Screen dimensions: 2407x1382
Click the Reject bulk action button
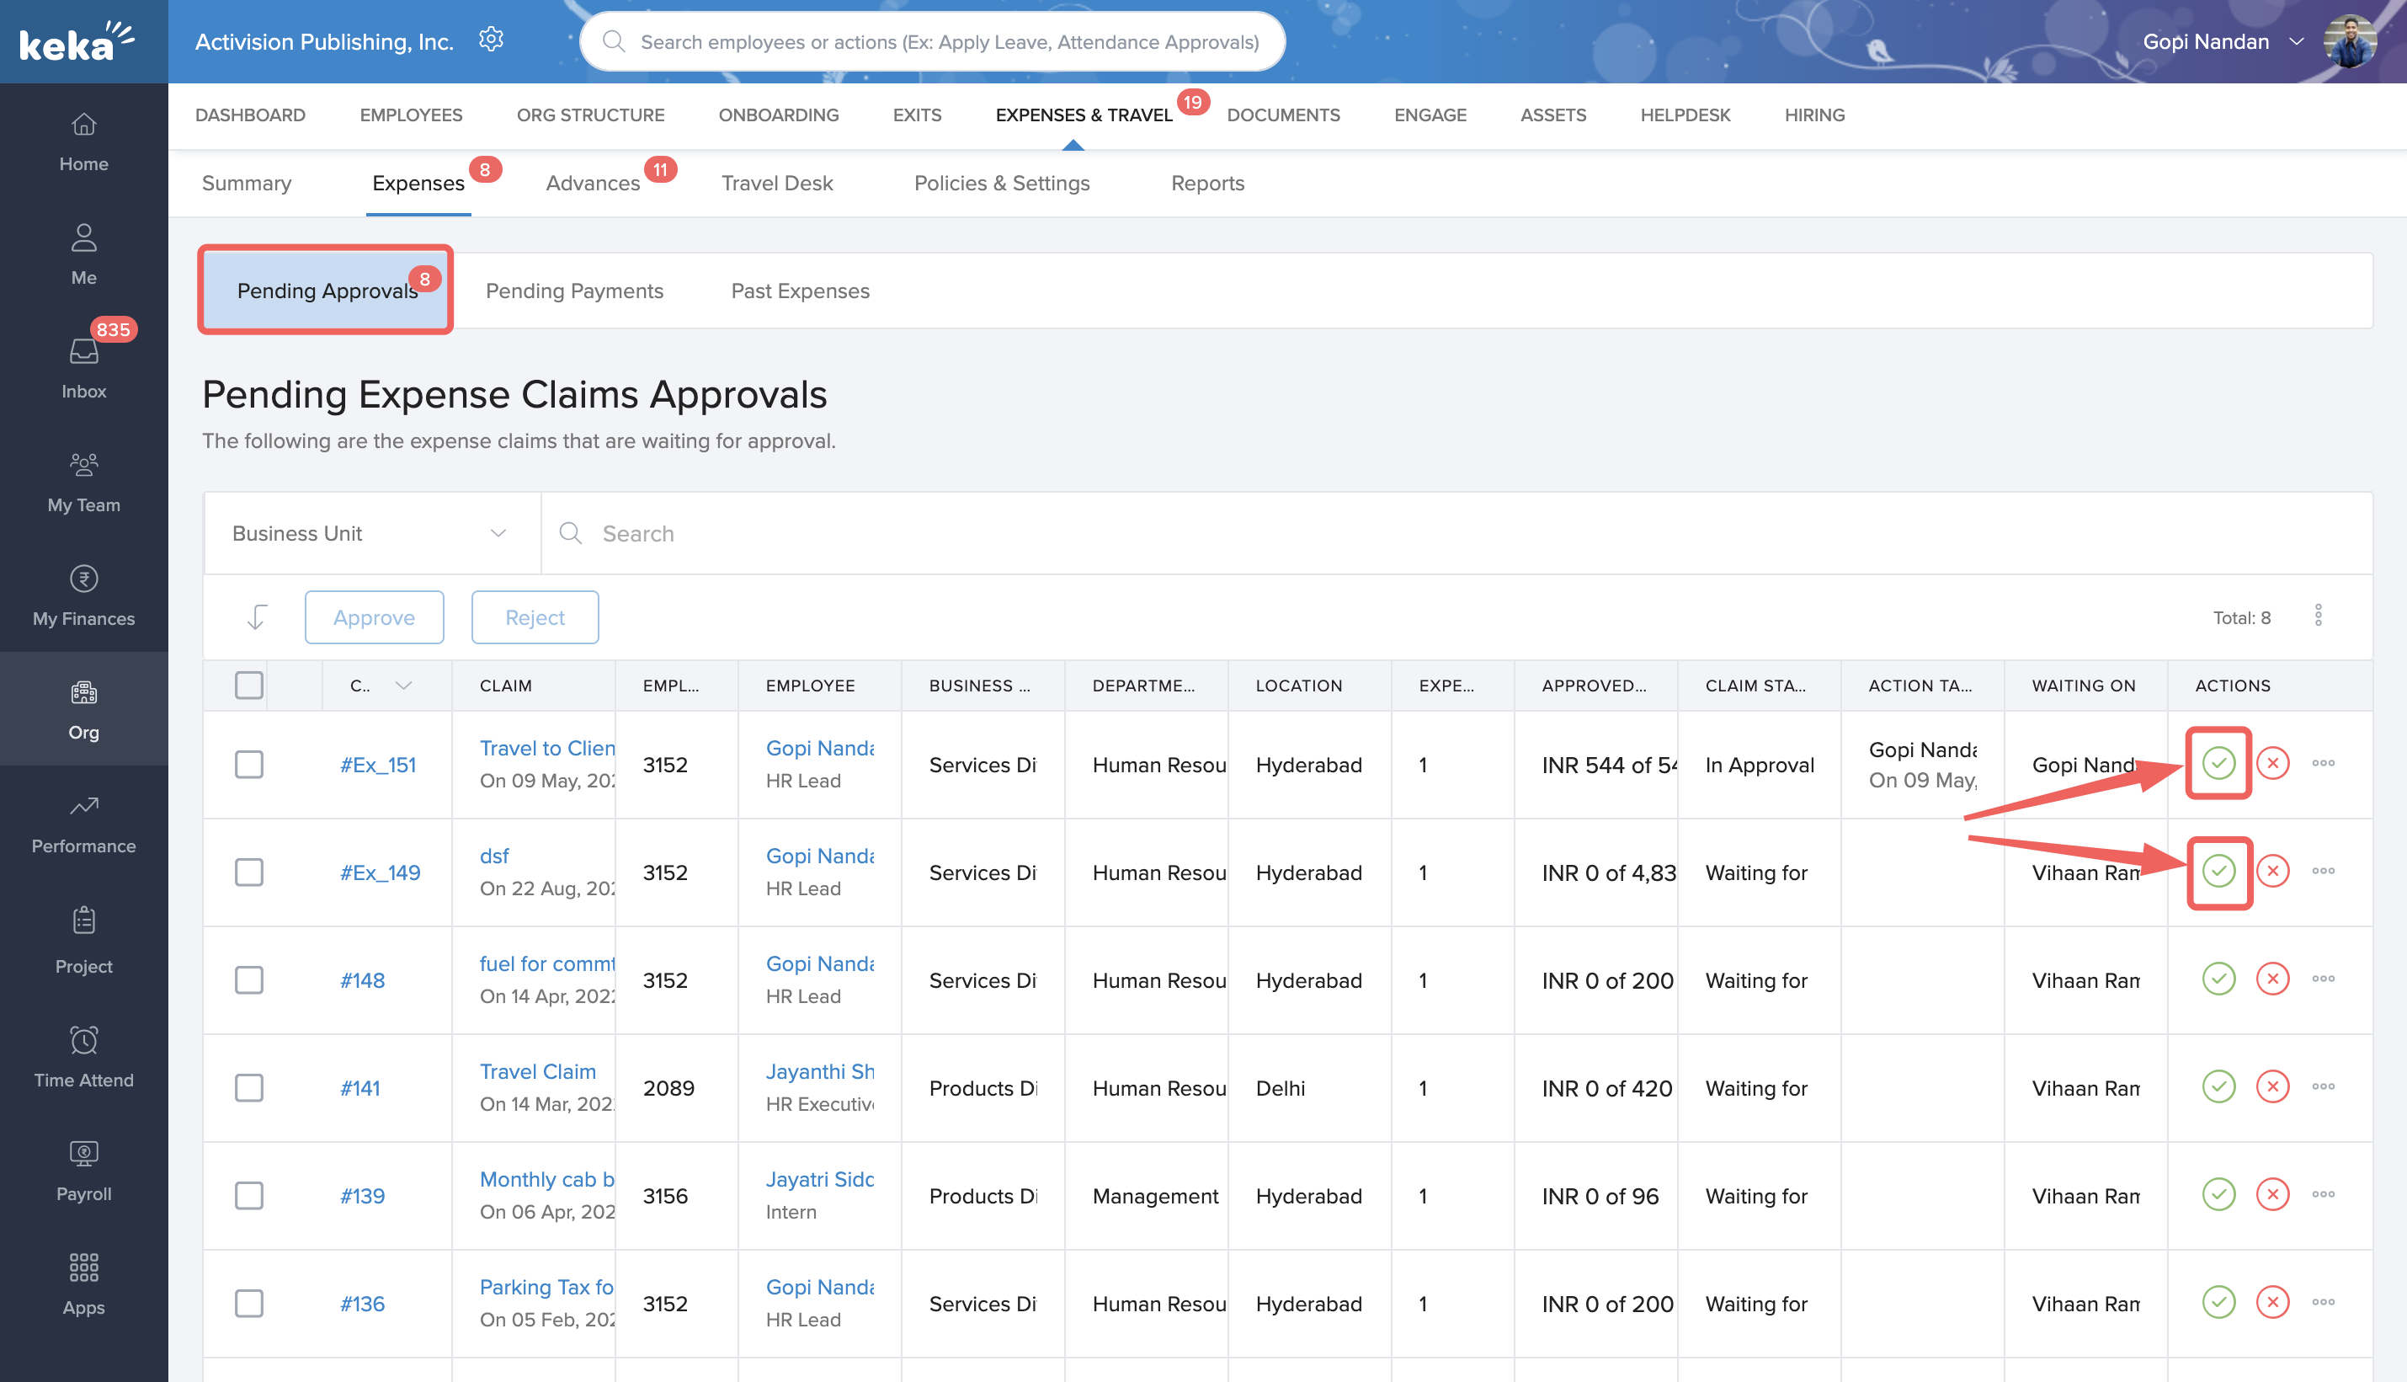pyautogui.click(x=534, y=617)
